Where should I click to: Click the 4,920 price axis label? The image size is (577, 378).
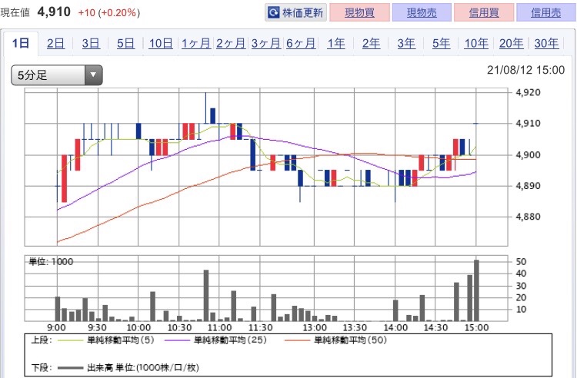pyautogui.click(x=529, y=92)
